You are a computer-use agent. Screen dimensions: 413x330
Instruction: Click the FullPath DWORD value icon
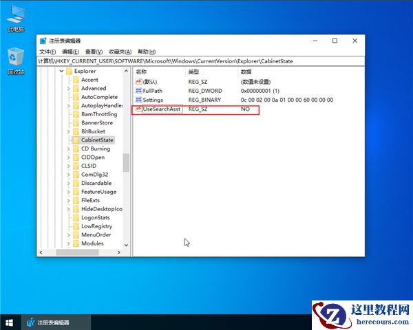(138, 91)
